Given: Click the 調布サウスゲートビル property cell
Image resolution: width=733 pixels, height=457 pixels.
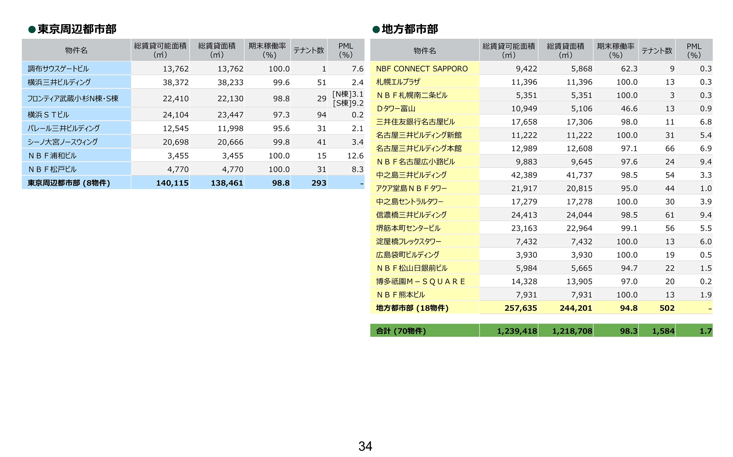Looking at the screenshot, I should point(58,69).
